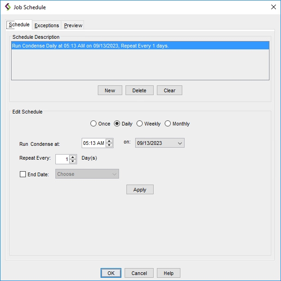Open the Preview tab
The image size is (281, 281).
click(73, 25)
